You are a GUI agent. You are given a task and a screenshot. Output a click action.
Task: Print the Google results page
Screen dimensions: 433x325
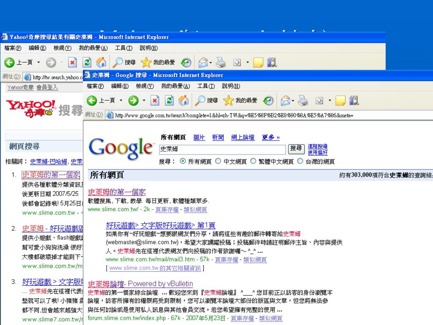pyautogui.click(x=303, y=101)
